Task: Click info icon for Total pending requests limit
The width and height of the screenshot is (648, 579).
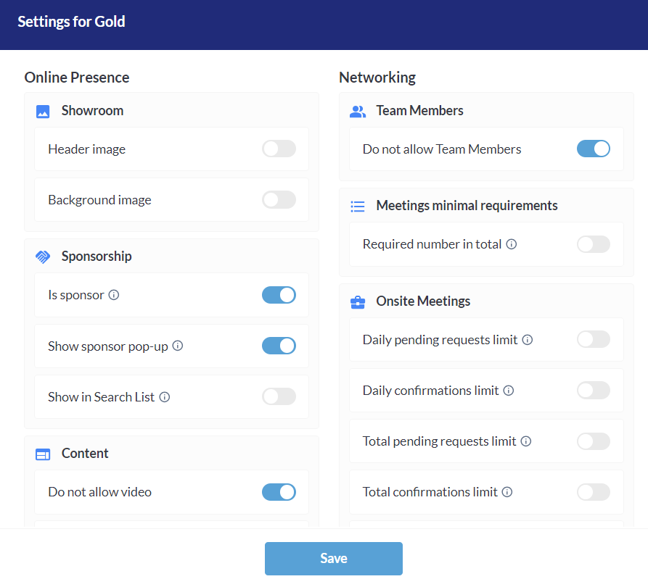Action: point(526,441)
